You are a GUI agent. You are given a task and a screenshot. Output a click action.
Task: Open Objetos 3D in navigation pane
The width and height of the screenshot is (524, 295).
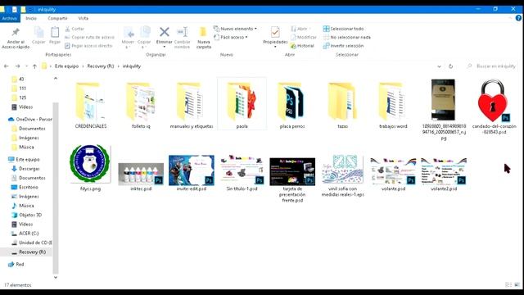[26, 215]
